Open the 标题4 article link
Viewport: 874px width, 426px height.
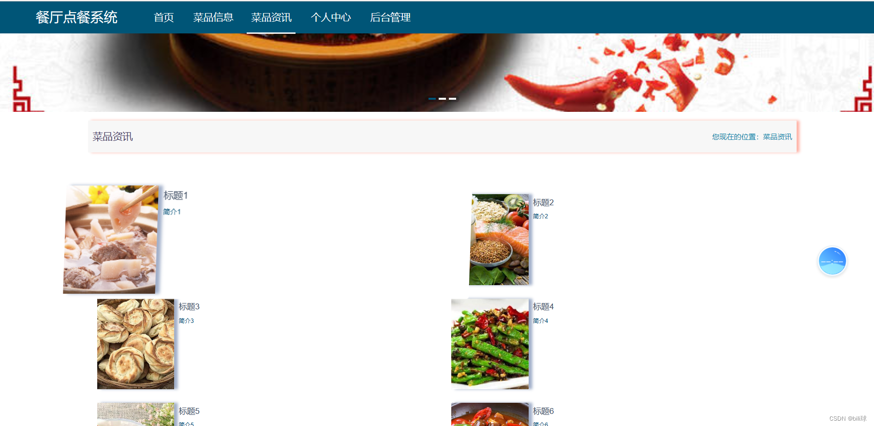[x=543, y=306]
